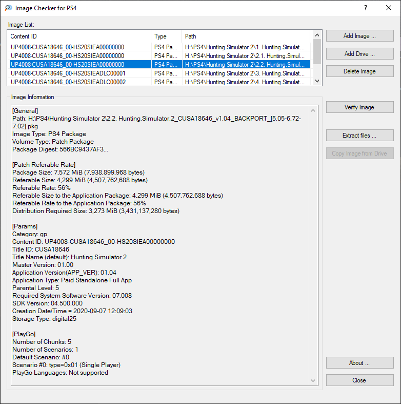Click the Title Name (default): Hunting Simulator 2 line

pos(70,257)
